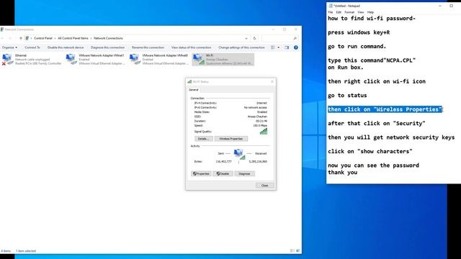The width and height of the screenshot is (461, 259).
Task: Select the VMware Network Adapter VMnet1 icon
Action: [71, 59]
